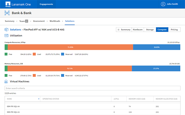
Task: Click the Virtual Machines section icon
Action: point(7,81)
